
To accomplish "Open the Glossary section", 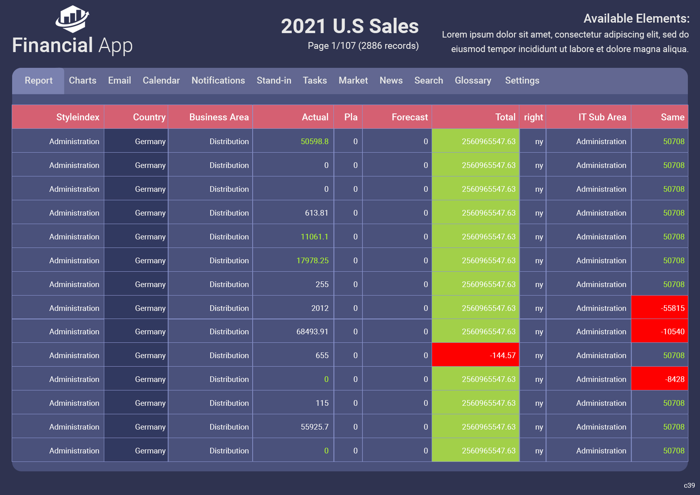I will (472, 80).
